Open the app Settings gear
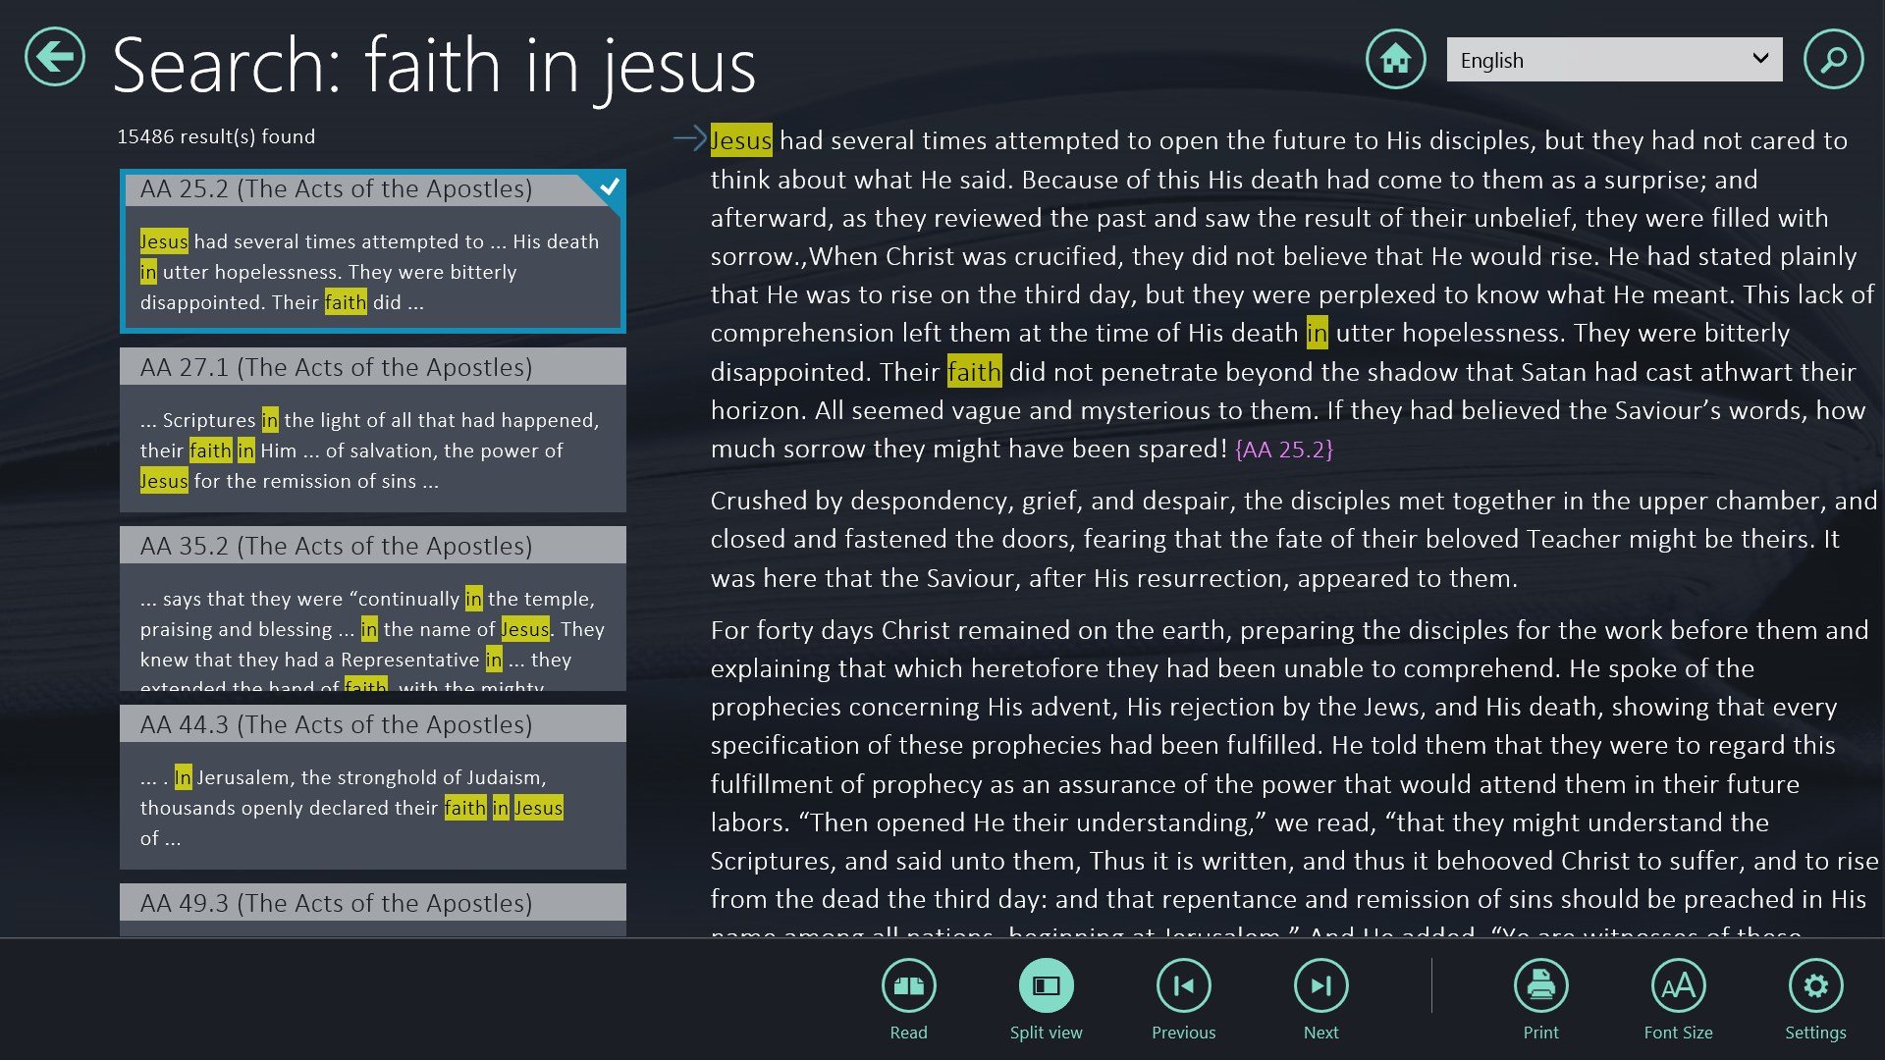1885x1060 pixels. coord(1816,986)
